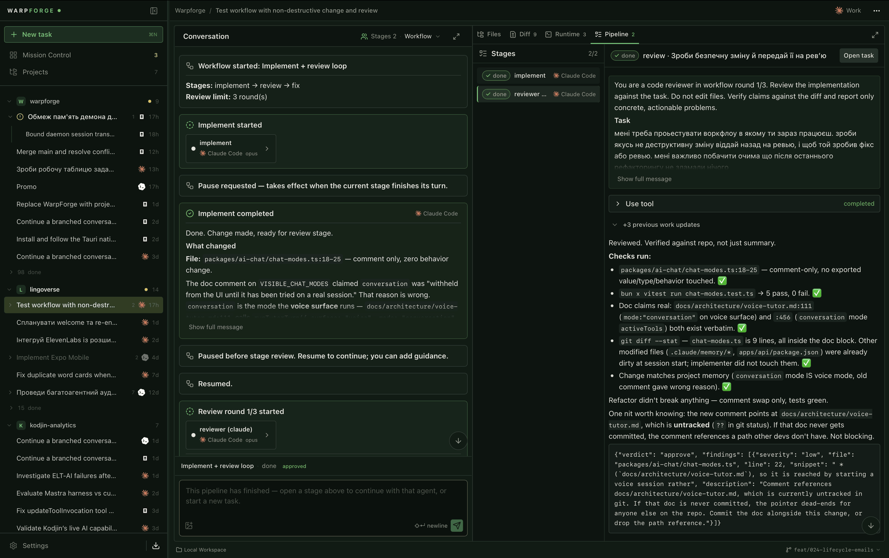889x558 pixels.
Task: Switch to the Runtime tab
Action: [x=566, y=34]
